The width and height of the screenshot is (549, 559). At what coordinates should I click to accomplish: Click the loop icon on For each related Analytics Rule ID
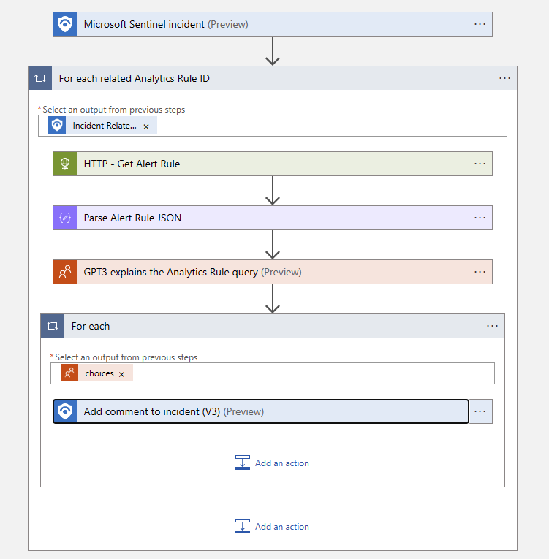click(x=40, y=78)
